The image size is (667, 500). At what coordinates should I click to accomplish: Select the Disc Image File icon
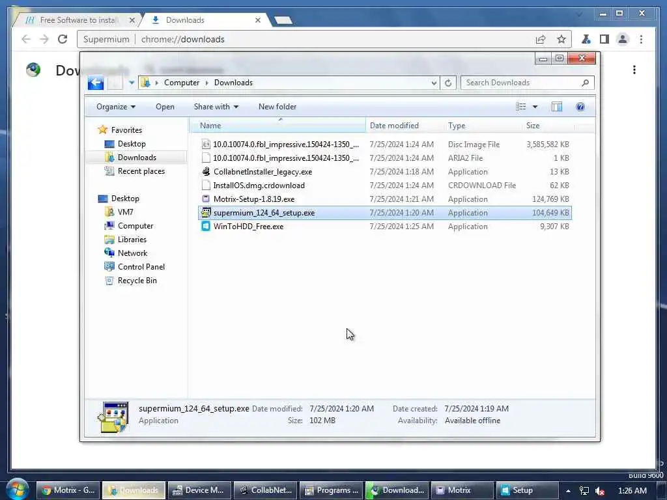click(x=206, y=144)
